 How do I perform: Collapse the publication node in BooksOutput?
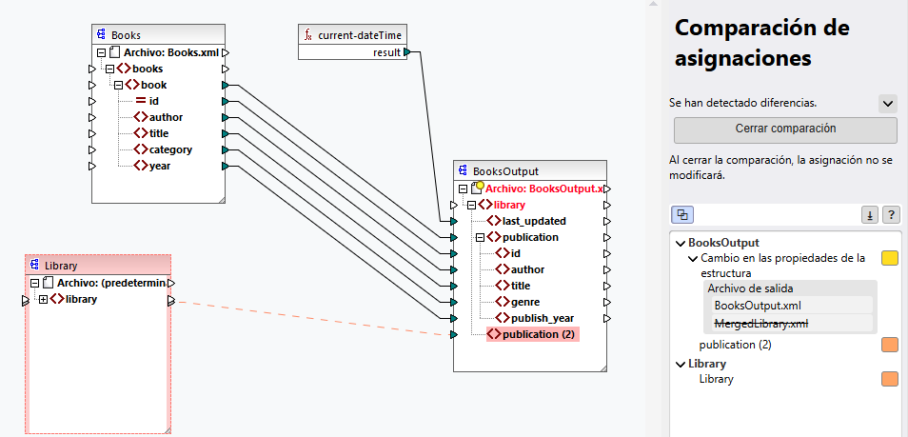(x=480, y=237)
